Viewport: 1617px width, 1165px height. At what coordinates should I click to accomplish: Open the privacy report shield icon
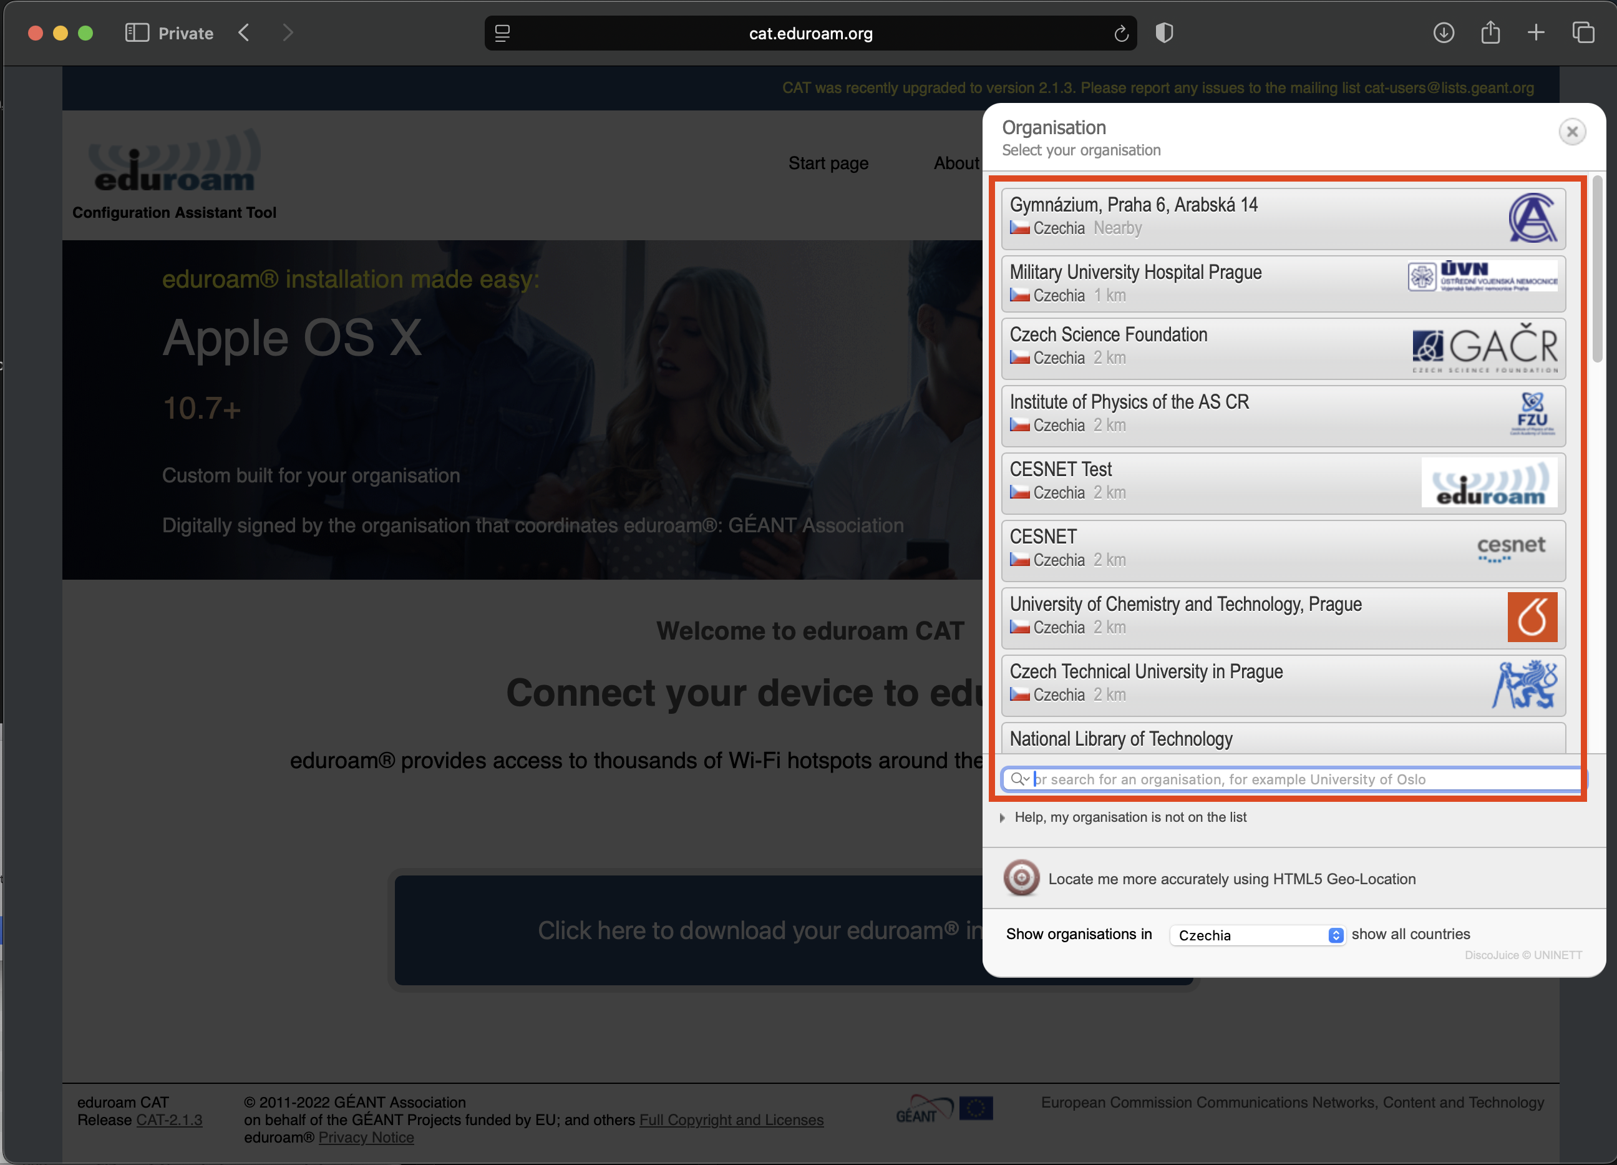[1164, 33]
